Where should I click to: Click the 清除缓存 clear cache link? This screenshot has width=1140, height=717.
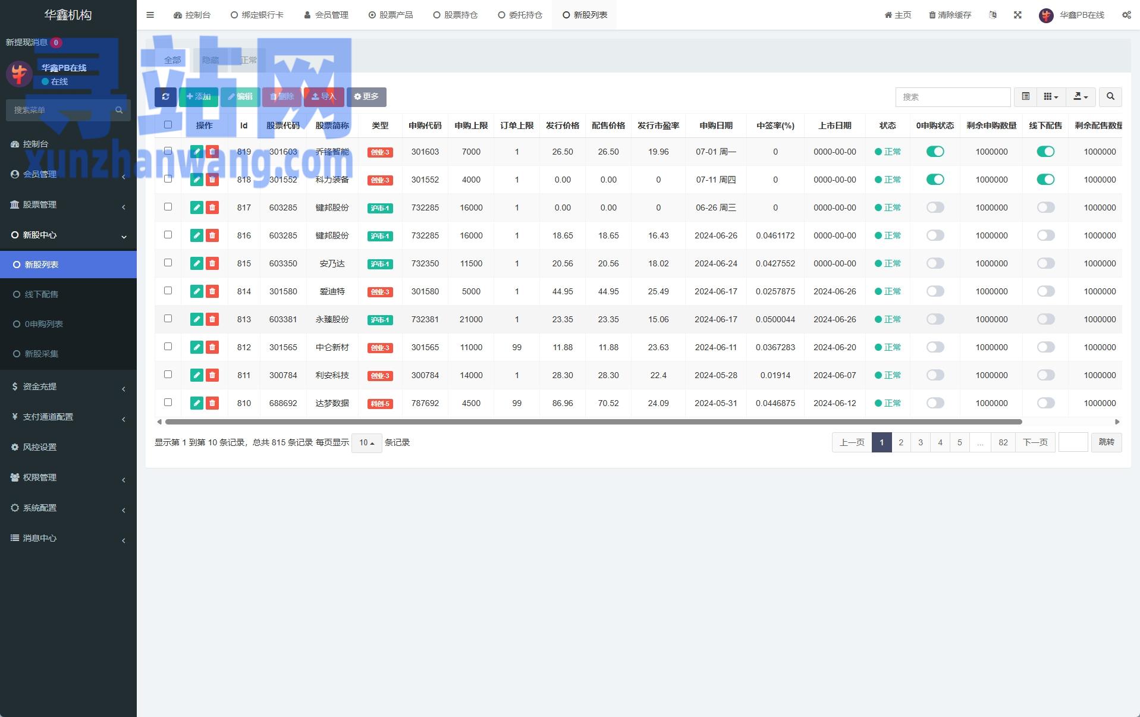(x=950, y=15)
